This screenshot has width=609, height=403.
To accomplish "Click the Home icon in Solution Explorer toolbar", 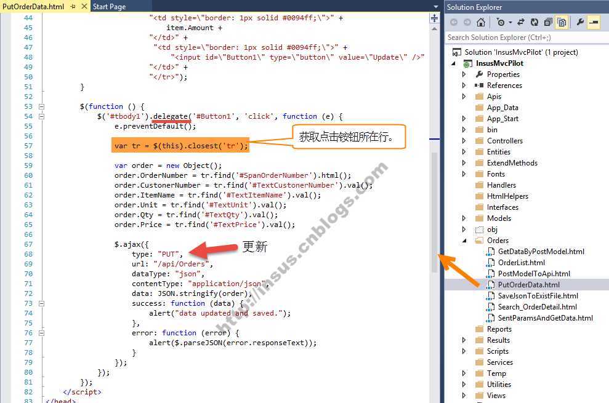I will click(x=481, y=23).
